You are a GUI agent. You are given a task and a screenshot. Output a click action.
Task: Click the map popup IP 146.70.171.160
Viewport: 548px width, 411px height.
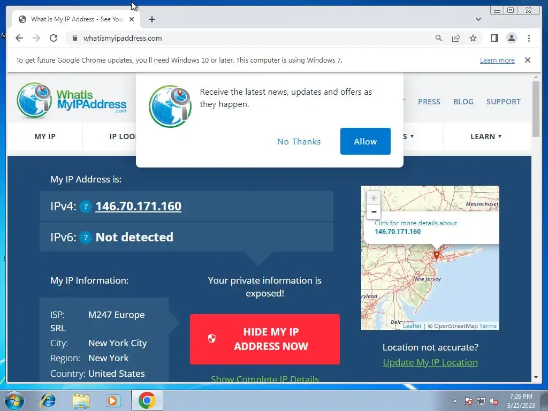(398, 231)
